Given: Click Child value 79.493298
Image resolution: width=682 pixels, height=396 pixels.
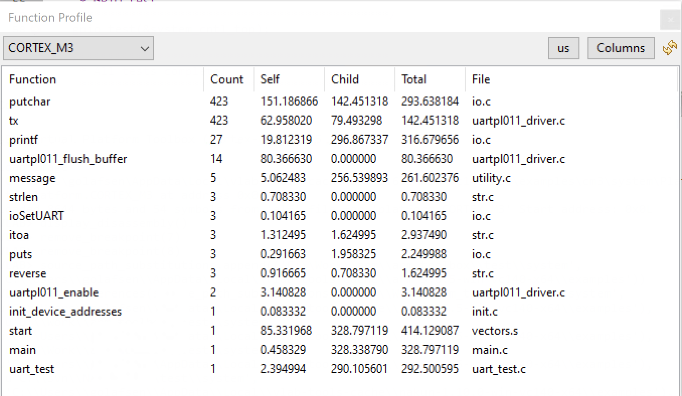Looking at the screenshot, I should pyautogui.click(x=357, y=121).
